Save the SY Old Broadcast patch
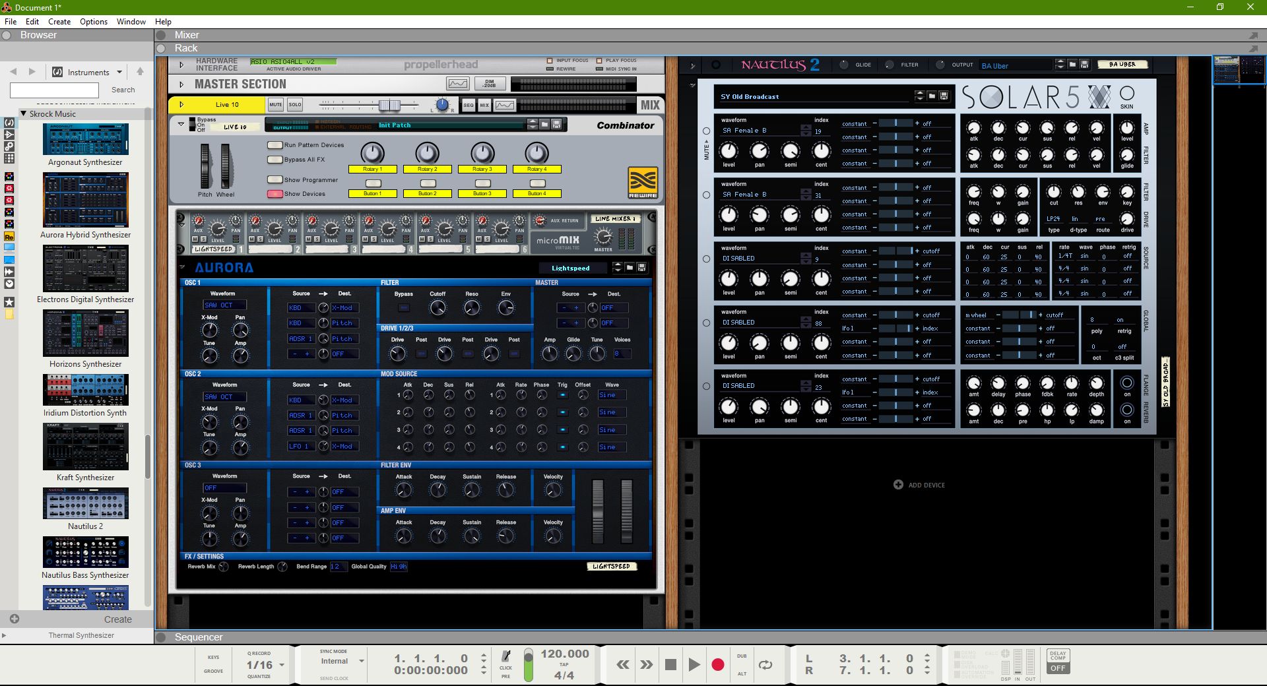Image resolution: width=1267 pixels, height=686 pixels. click(944, 96)
